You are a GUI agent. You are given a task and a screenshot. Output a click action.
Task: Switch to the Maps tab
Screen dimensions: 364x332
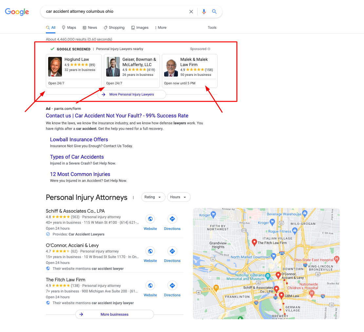point(69,27)
